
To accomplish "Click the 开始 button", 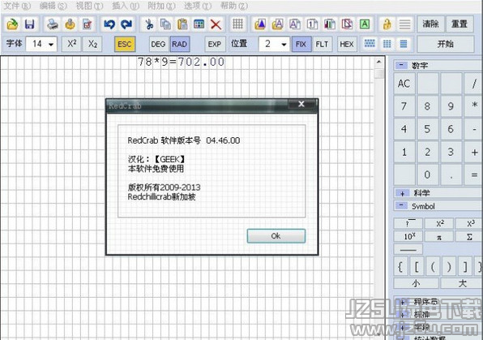I will pyautogui.click(x=446, y=44).
